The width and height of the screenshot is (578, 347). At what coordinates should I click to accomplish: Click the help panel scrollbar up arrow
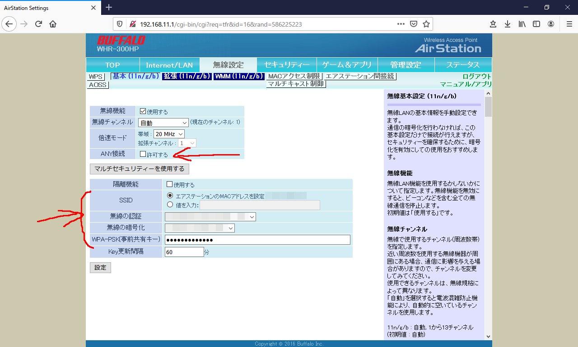tap(488, 93)
